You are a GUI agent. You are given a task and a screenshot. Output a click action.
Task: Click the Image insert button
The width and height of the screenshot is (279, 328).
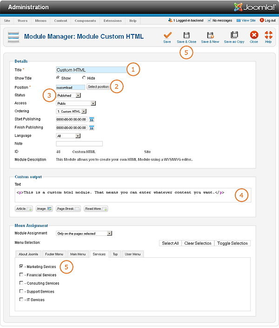[x=44, y=209]
